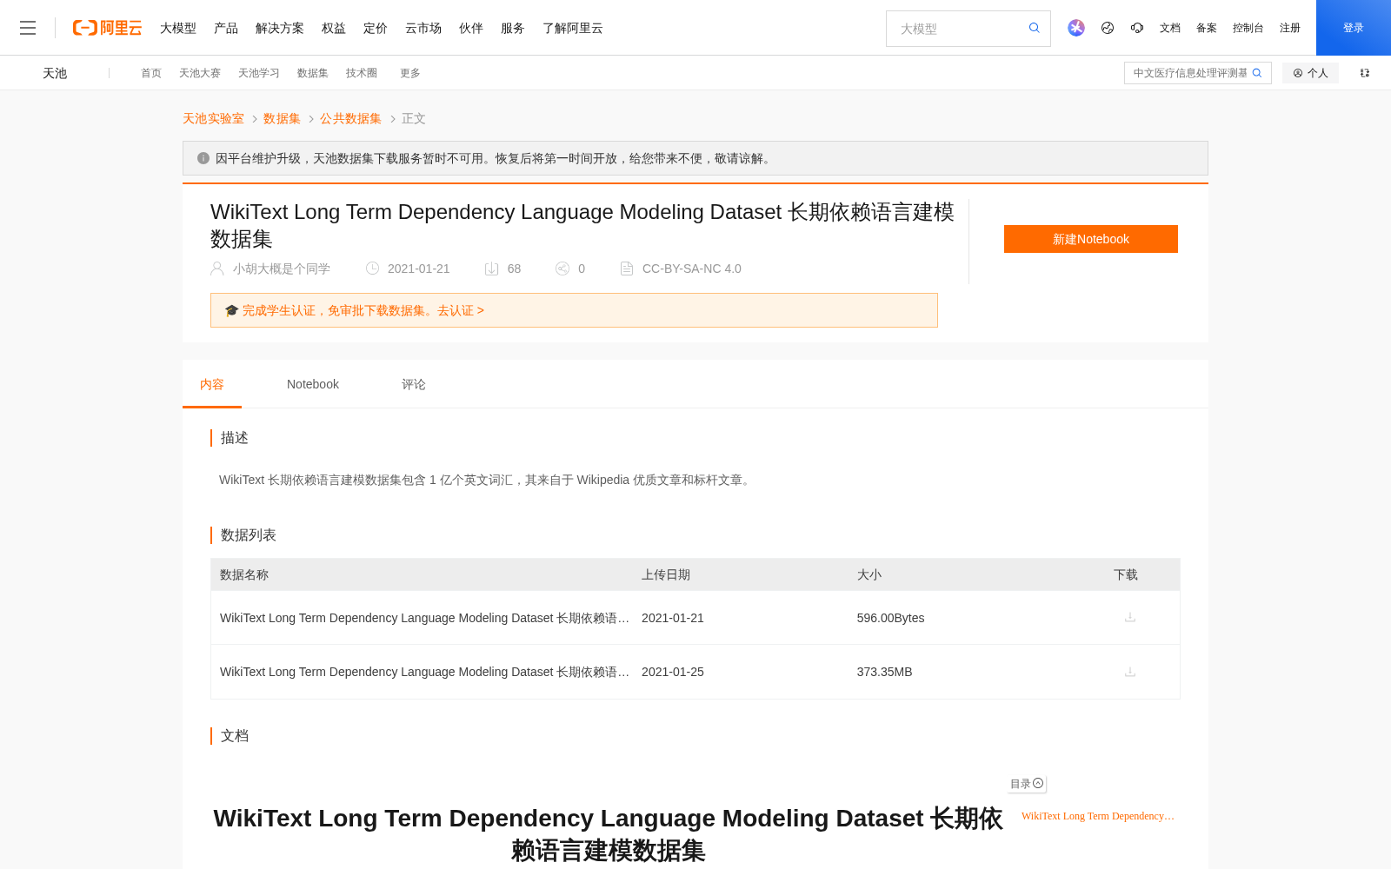Click CC-BY-SA-NC 4.0 license text
1391x869 pixels.
(x=692, y=269)
